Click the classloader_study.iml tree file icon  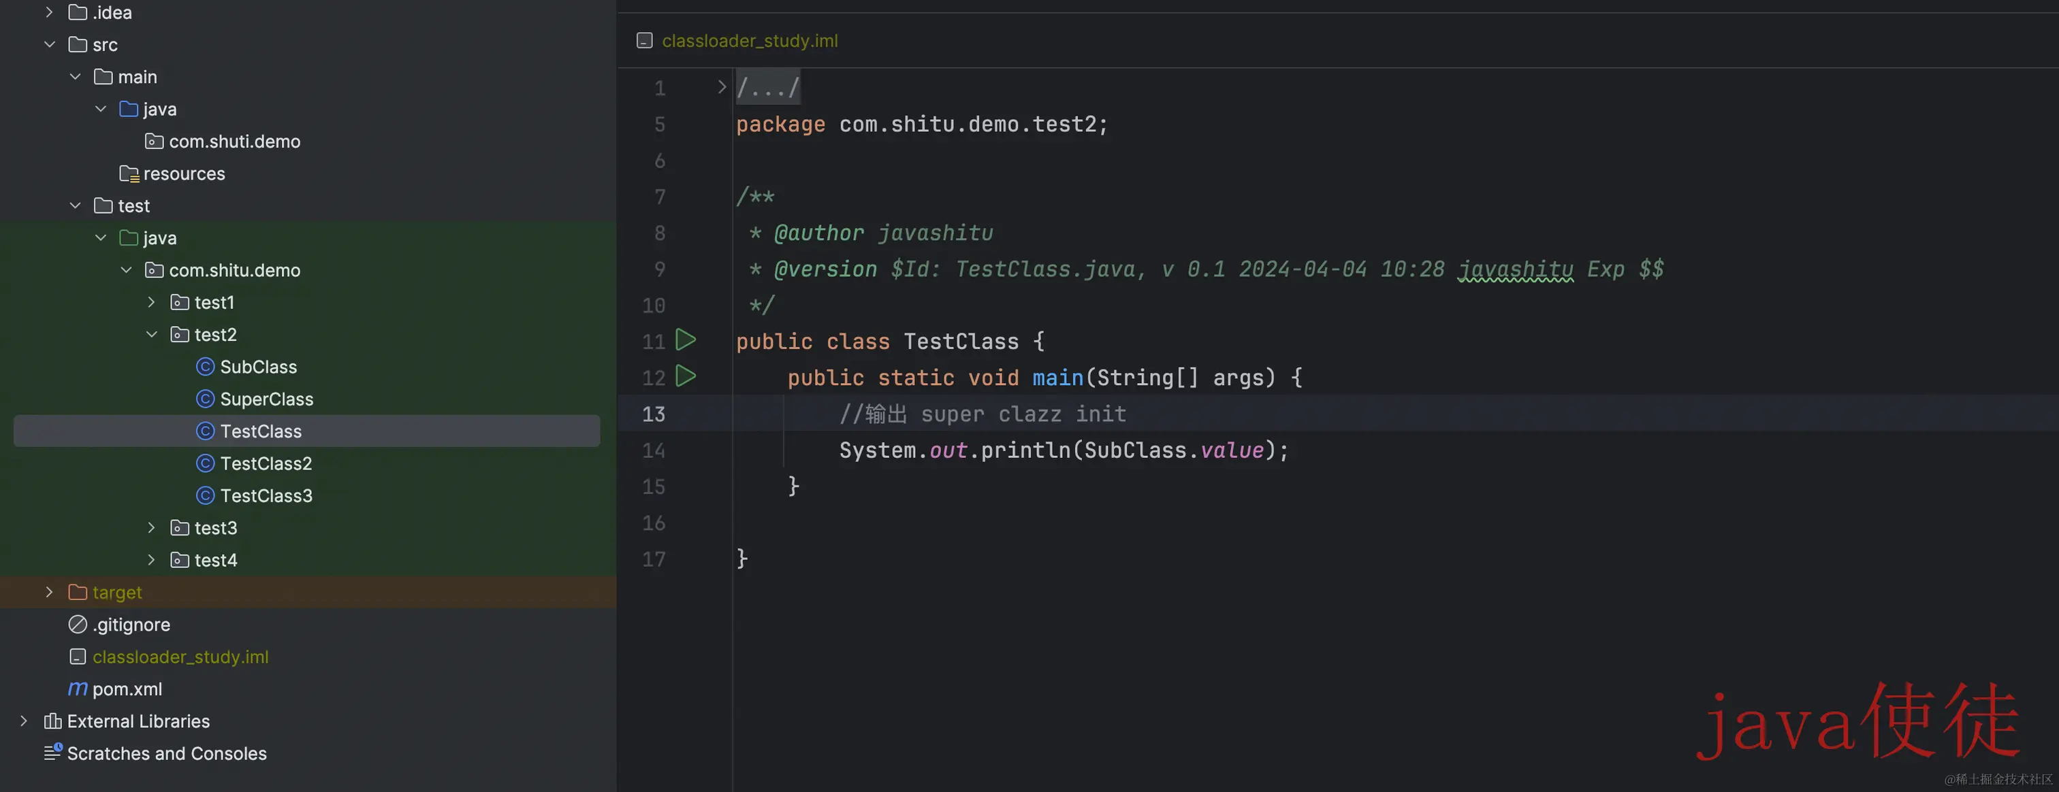78,657
